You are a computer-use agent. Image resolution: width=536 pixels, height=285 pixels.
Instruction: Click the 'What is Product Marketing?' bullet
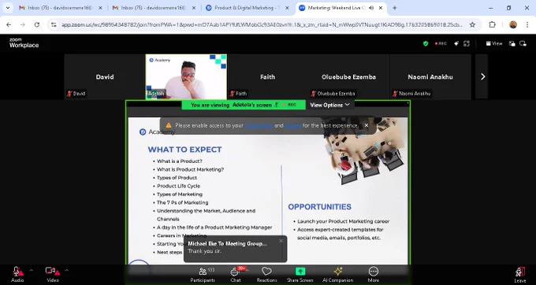(x=191, y=169)
